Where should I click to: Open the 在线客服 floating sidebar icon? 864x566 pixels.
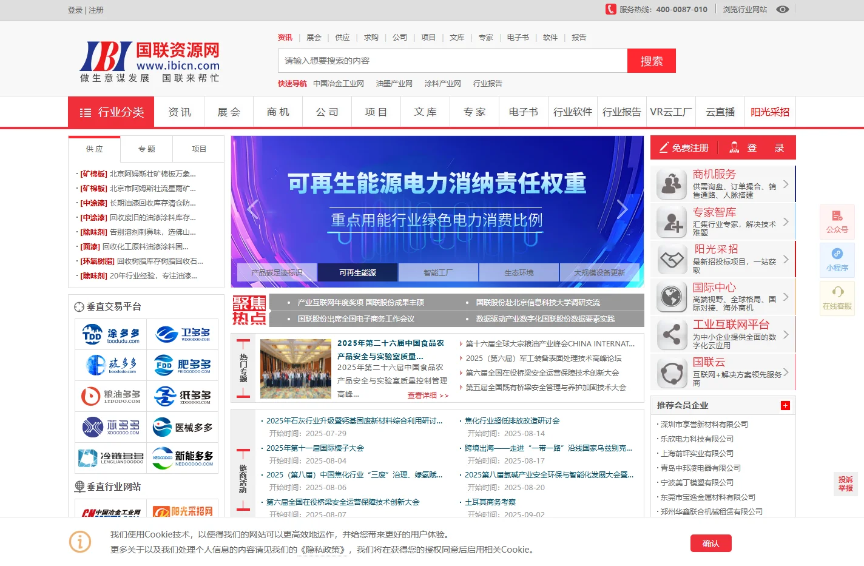click(837, 298)
